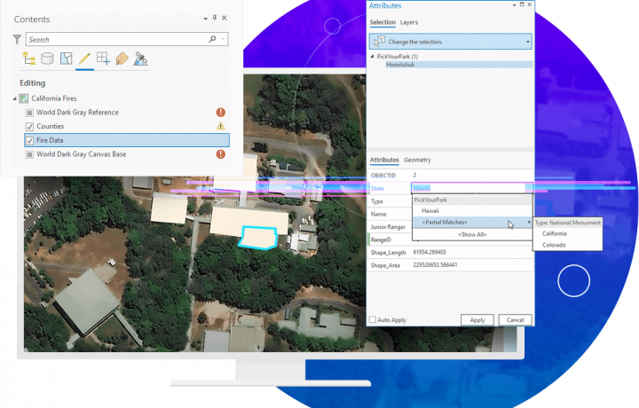The width and height of the screenshot is (639, 408).
Task: Switch to the Layers tab in Attributes
Action: point(409,22)
